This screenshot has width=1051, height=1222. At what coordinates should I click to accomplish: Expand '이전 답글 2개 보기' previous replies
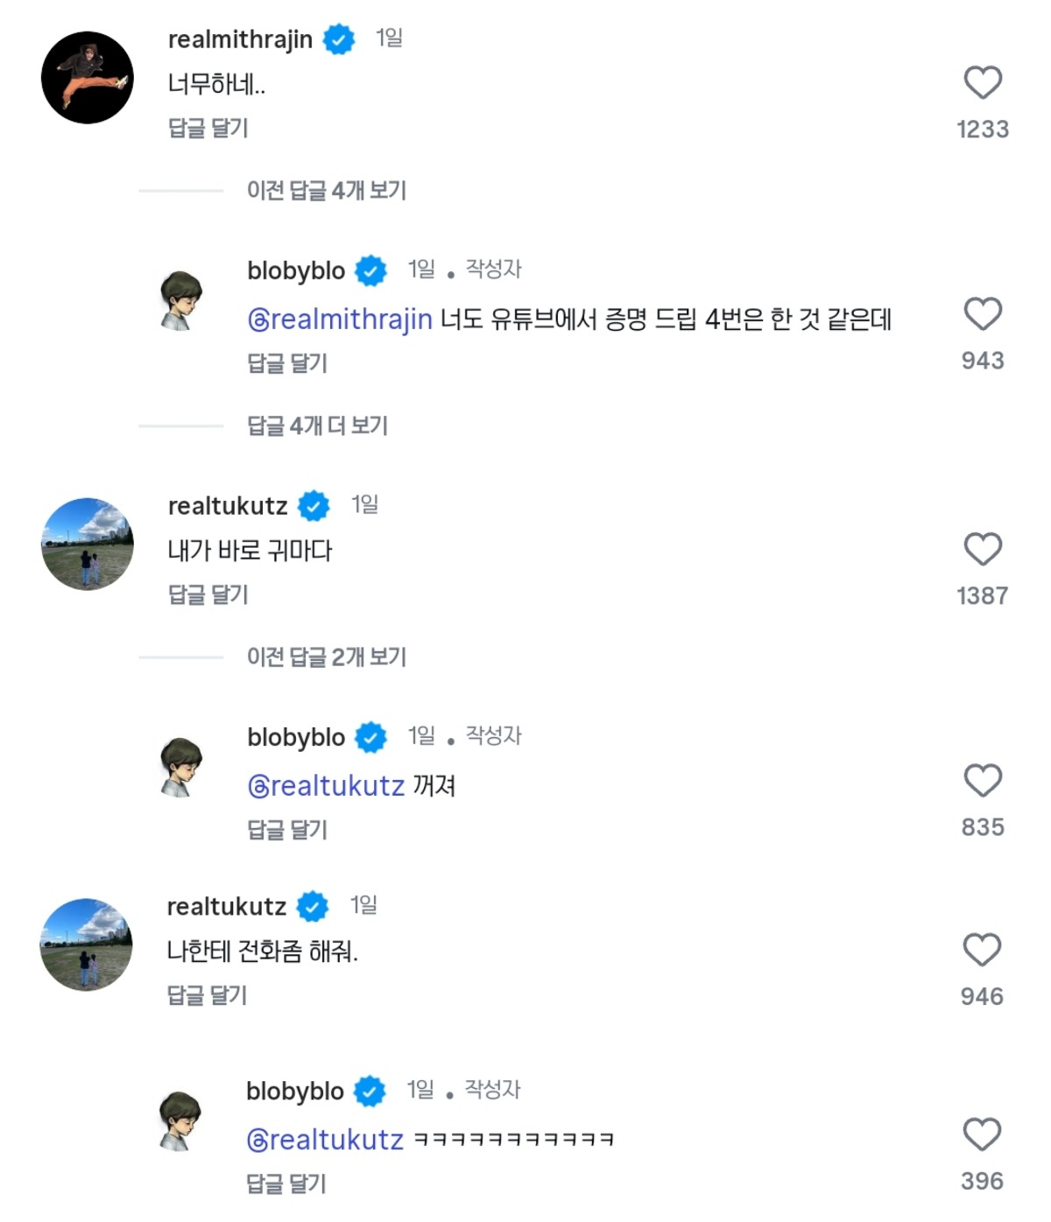tap(326, 657)
